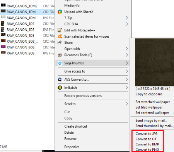Select Upload with ShareX
Image resolution: width=174 pixels, height=152 pixels.
point(79,12)
